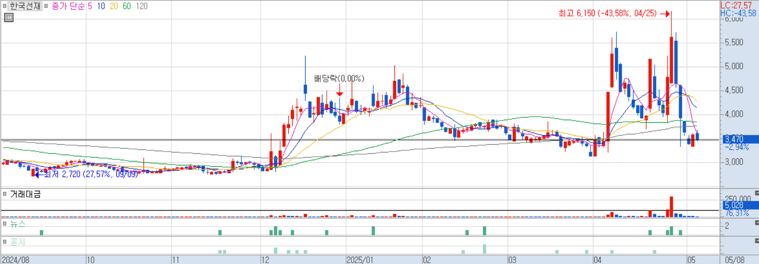Click the 11 month label on date axis
The height and width of the screenshot is (264, 759).
(176, 260)
